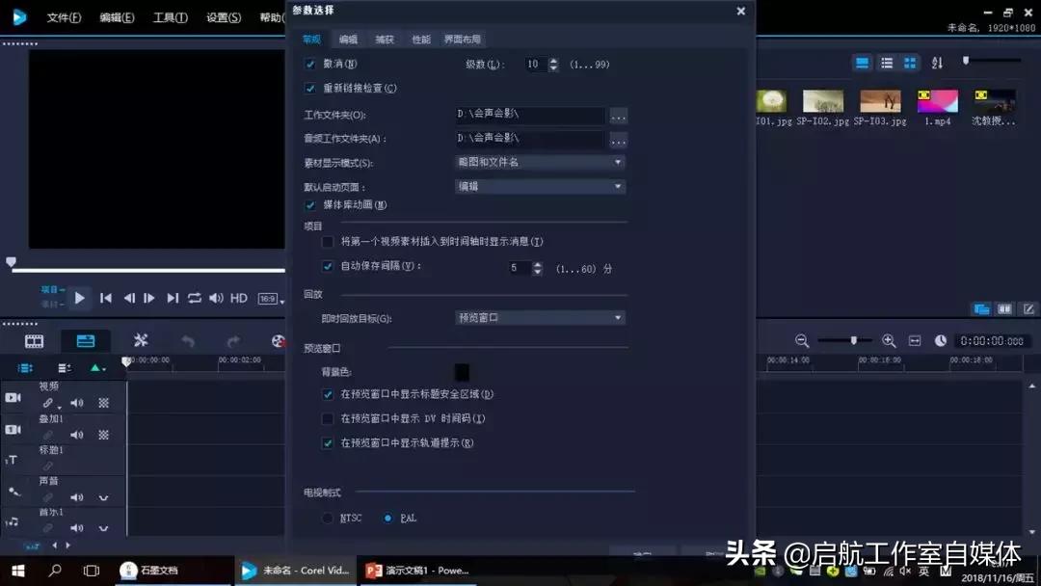
Task: Click the HD preview icon
Action: pyautogui.click(x=238, y=299)
